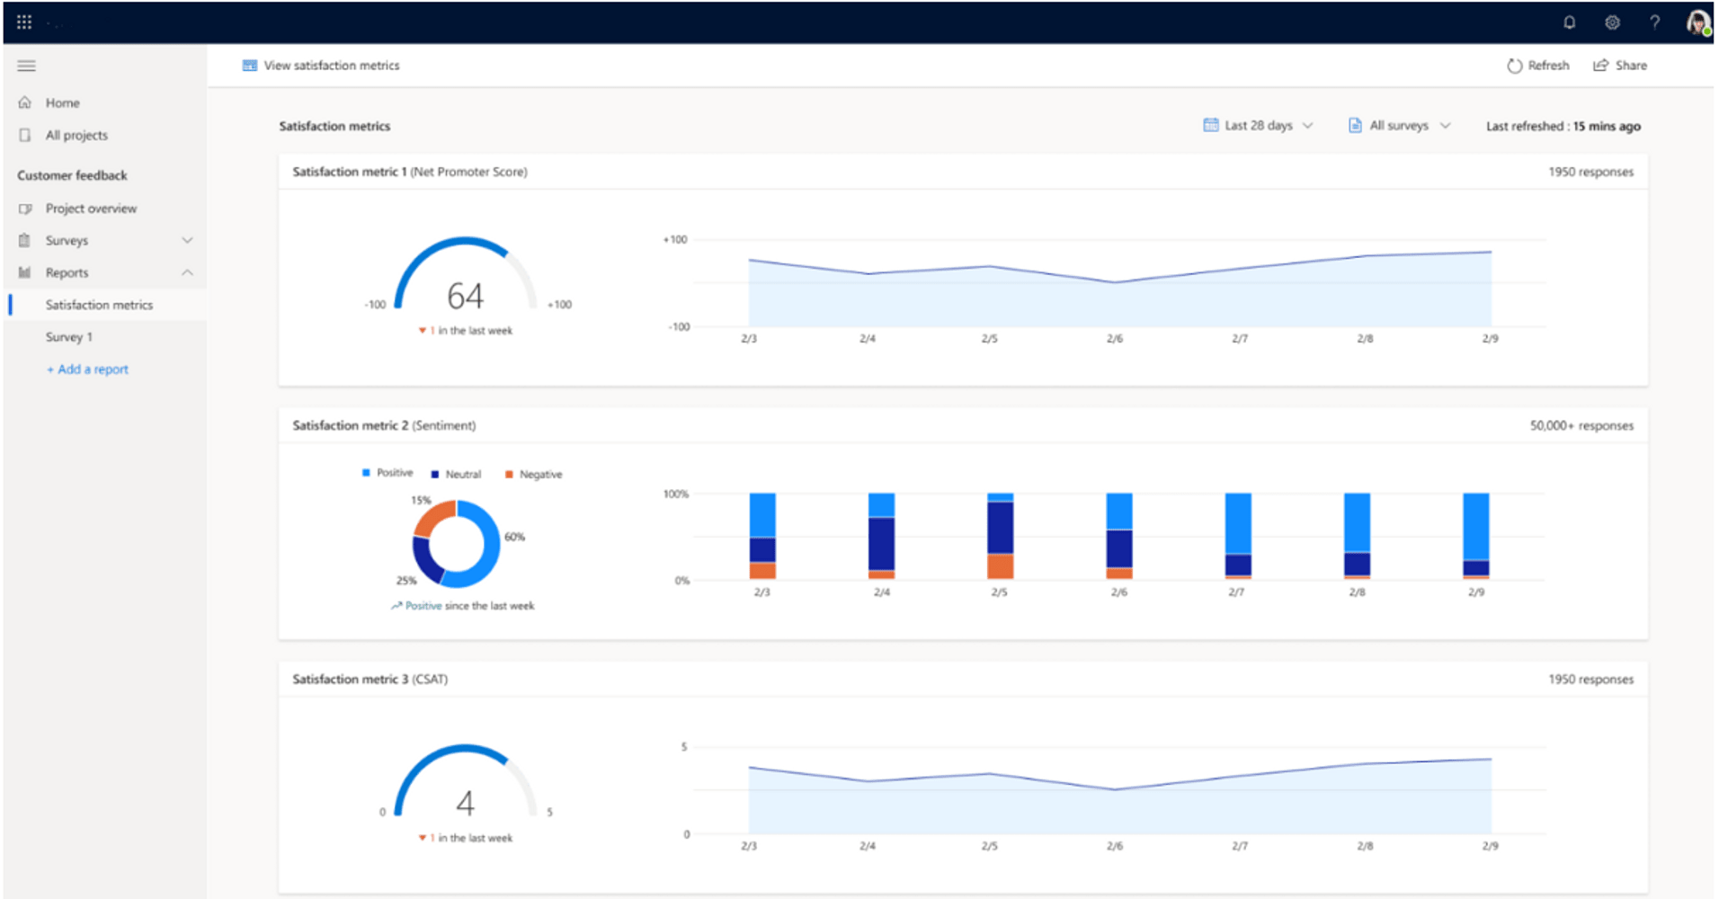Select the All projects icon
The height and width of the screenshot is (899, 1719).
tap(25, 134)
